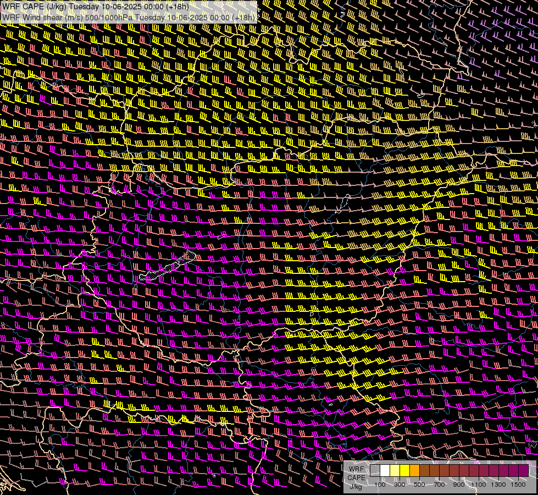Select the orange CAPE legend swatch
This screenshot has height=495, width=538.
[414, 471]
